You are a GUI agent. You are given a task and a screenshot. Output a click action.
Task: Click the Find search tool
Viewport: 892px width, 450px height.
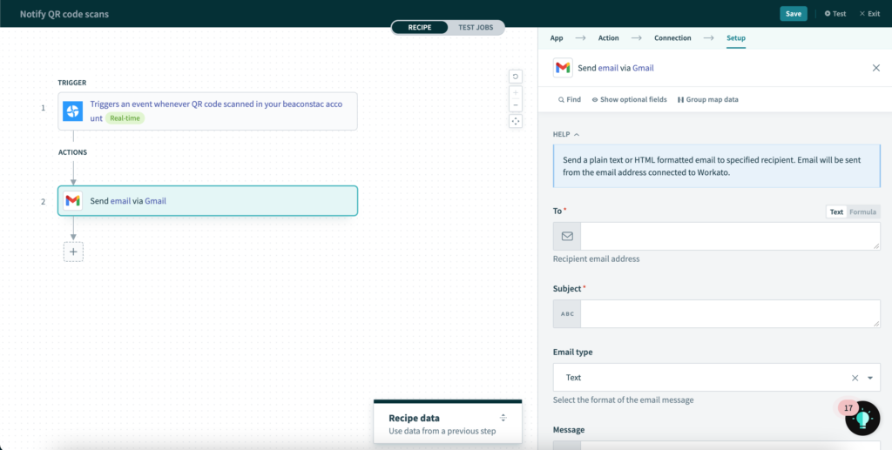point(570,99)
